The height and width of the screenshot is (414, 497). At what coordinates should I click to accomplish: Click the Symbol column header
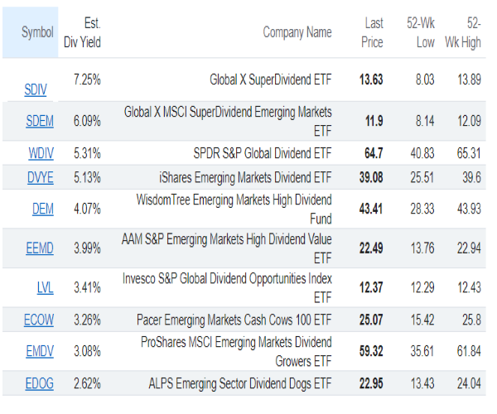point(37,32)
